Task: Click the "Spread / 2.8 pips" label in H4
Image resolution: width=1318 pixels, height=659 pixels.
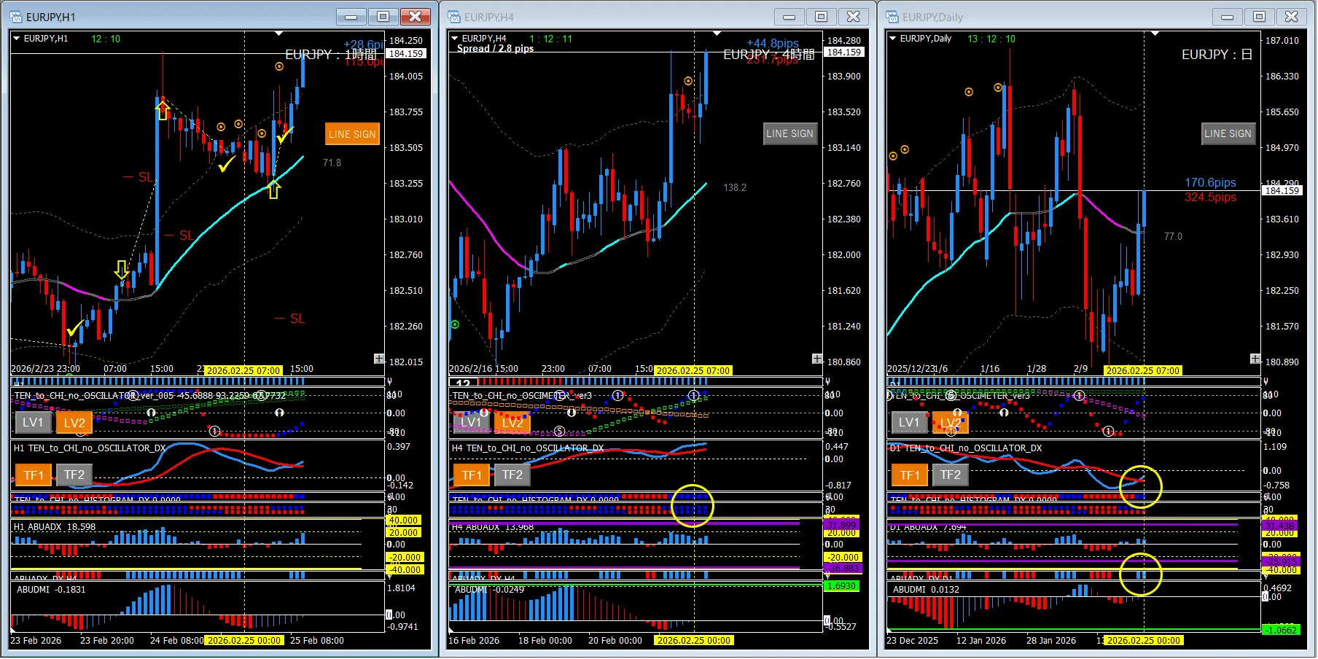Action: click(496, 49)
